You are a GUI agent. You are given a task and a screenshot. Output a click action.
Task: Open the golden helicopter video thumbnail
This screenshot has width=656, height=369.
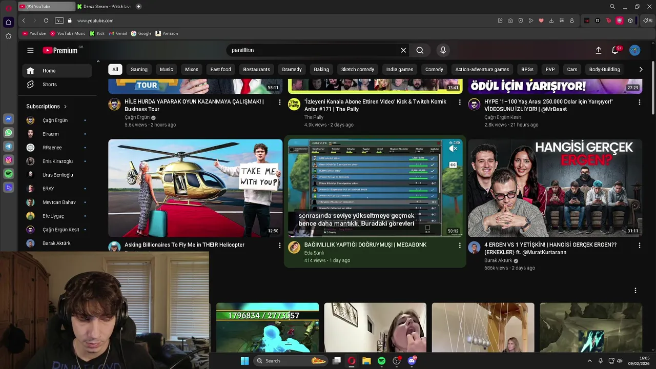click(x=195, y=188)
